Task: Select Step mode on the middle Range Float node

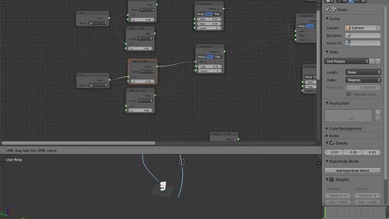Action: (x=218, y=57)
